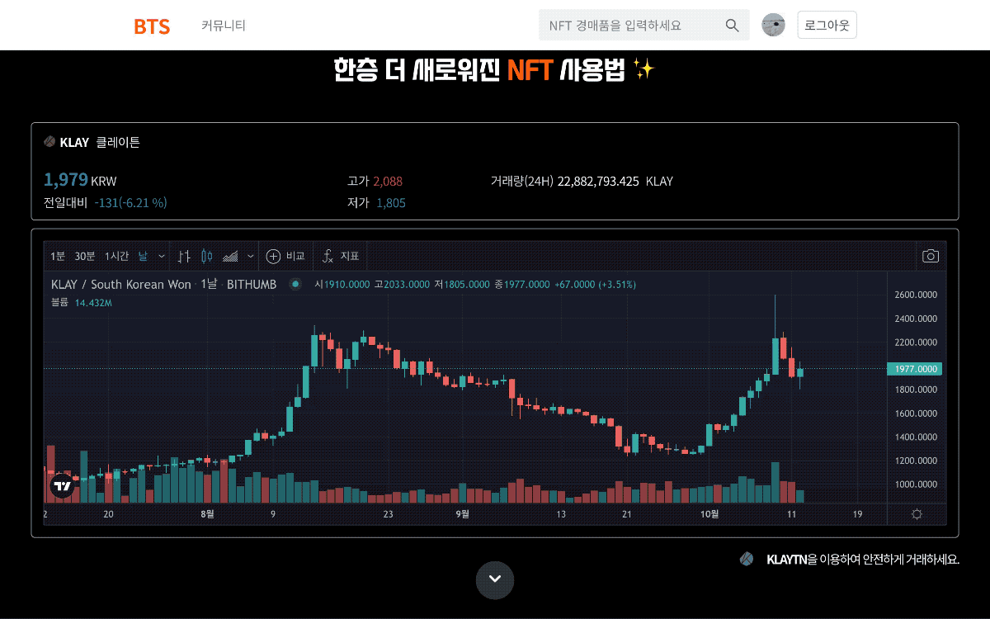Click the KLAY / South Korean Won title
Viewport: 990px width, 619px height.
coord(120,285)
